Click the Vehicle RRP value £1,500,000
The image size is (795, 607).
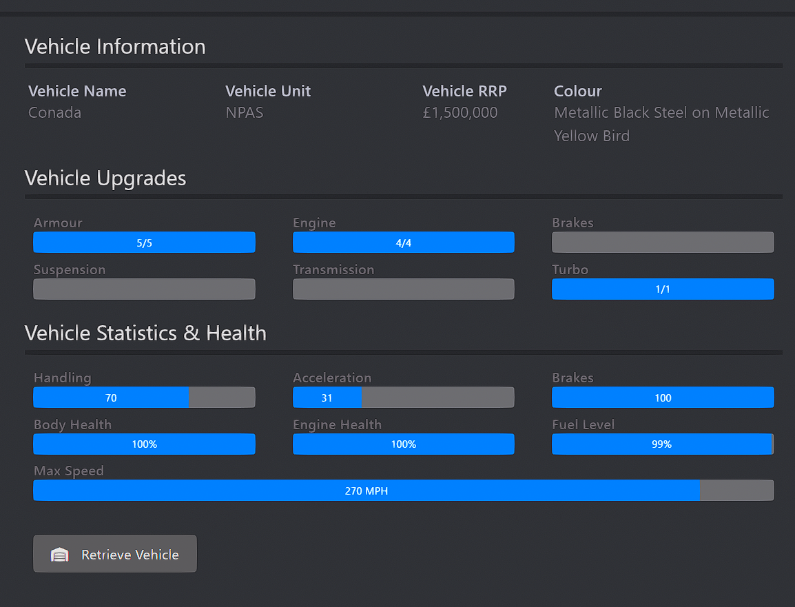pyautogui.click(x=460, y=113)
